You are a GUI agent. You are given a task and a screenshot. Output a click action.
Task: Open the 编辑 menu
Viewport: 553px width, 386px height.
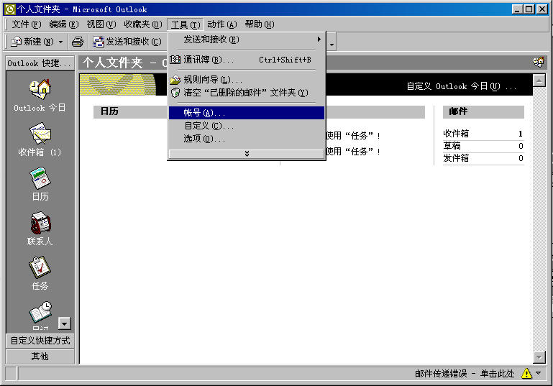pos(64,24)
